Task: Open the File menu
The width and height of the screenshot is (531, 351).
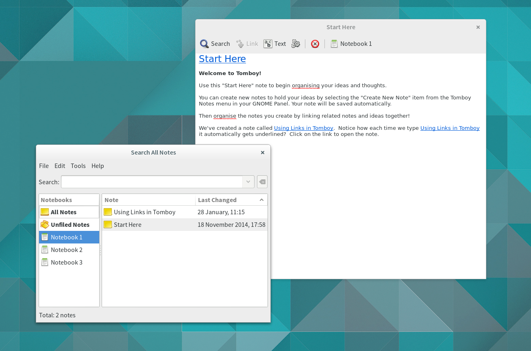Action: point(44,166)
